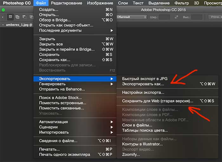This screenshot has width=222, height=162.
Task: Open the Обычный style dropdown
Action: [x=132, y=17]
